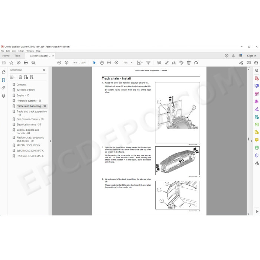Open the Window menu

pos(30,51)
